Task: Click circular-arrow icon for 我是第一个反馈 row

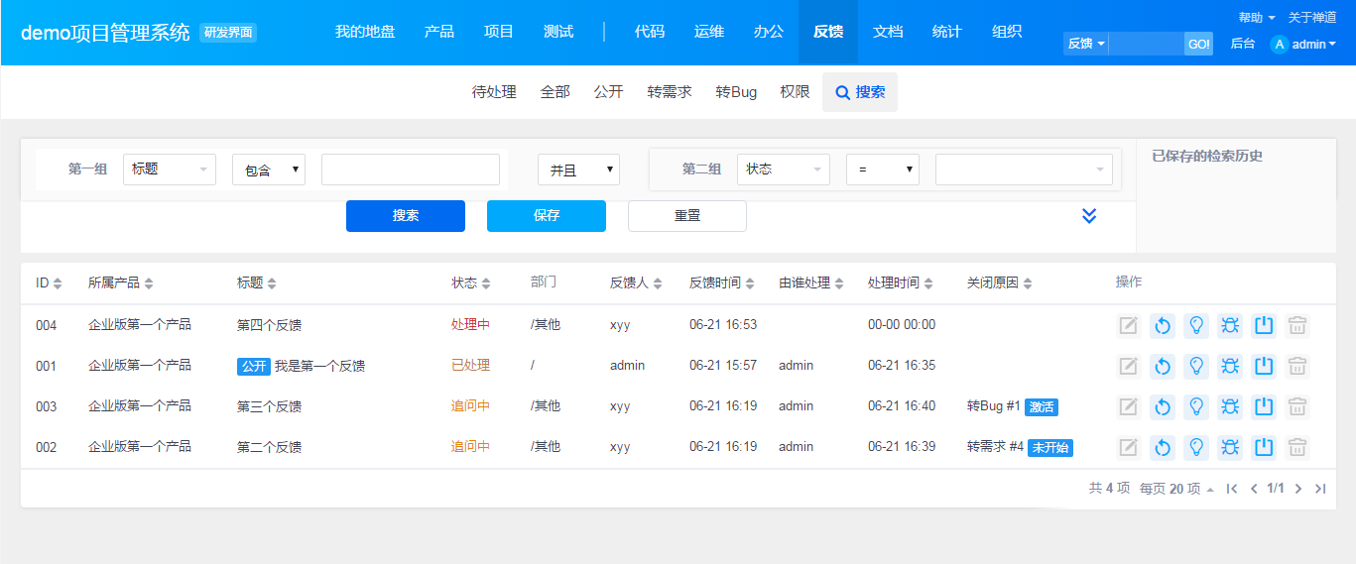Action: (x=1163, y=366)
